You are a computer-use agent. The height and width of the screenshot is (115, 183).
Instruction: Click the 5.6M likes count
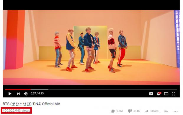pos(120,111)
